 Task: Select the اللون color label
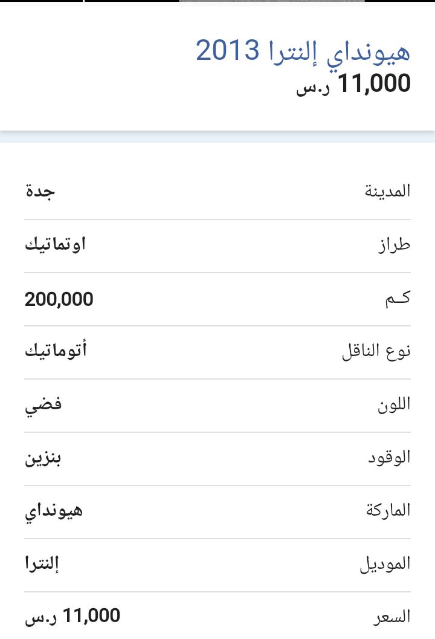(393, 404)
